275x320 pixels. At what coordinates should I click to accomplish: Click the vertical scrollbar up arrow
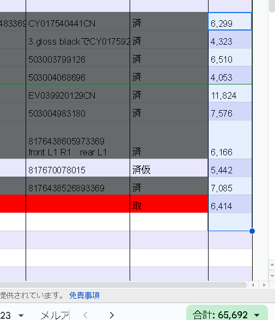coord(272,265)
